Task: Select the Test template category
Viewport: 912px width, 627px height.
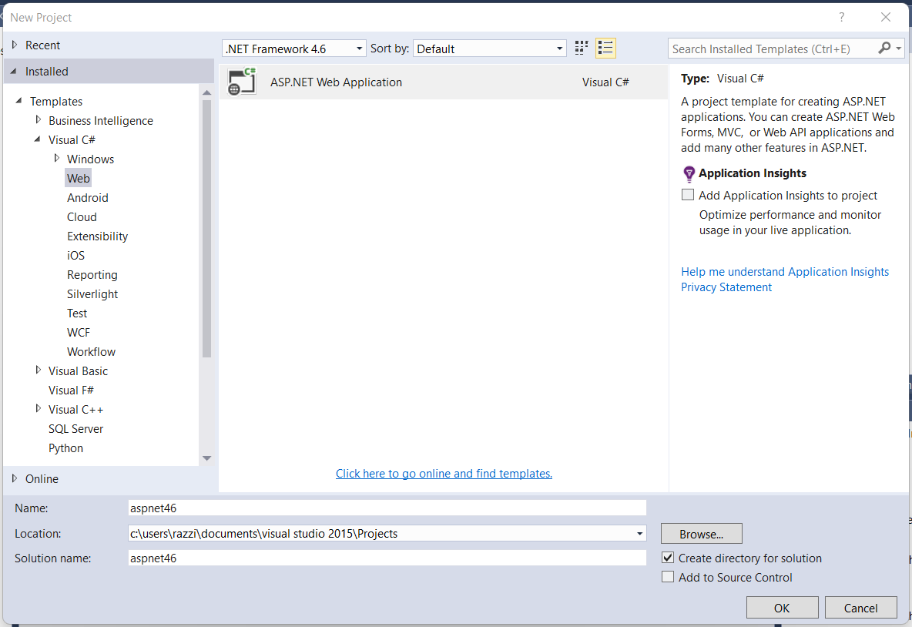Action: pos(77,313)
